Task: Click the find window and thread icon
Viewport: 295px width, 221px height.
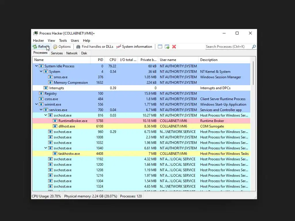Action: click(167, 47)
